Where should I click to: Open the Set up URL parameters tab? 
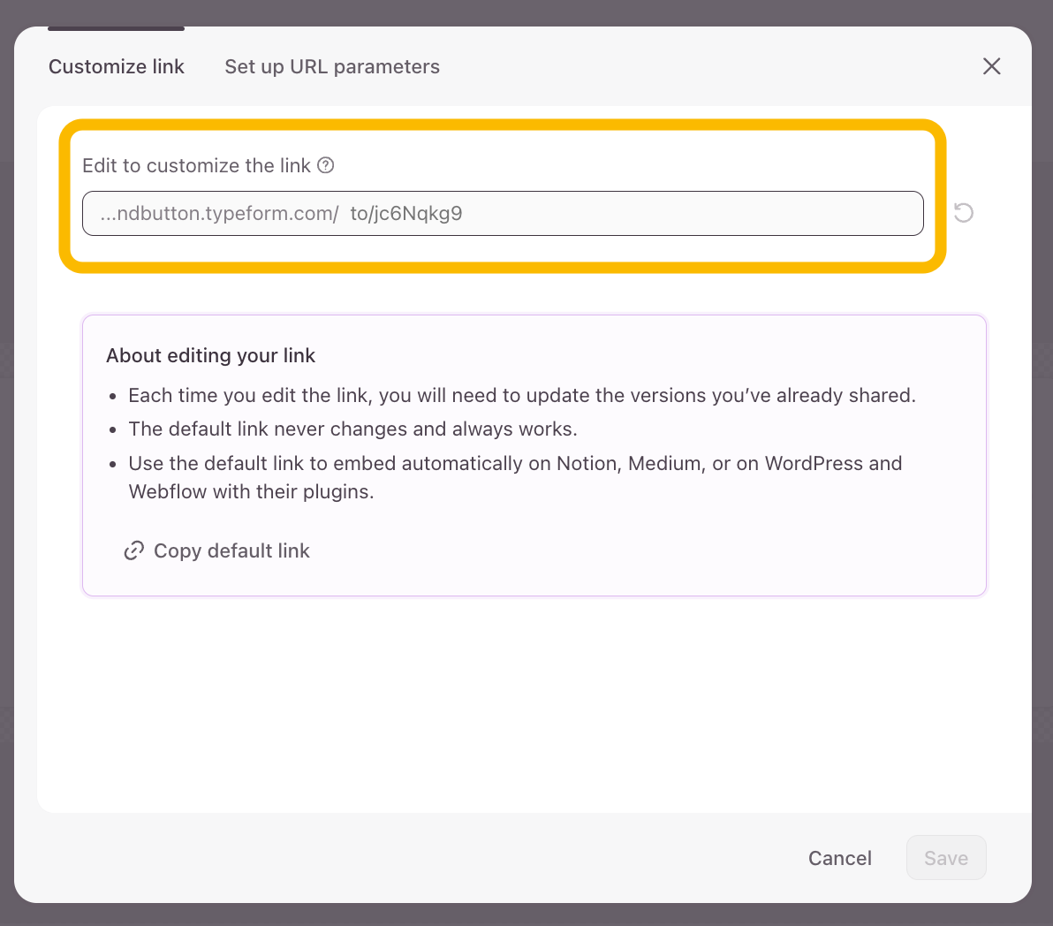pyautogui.click(x=332, y=67)
